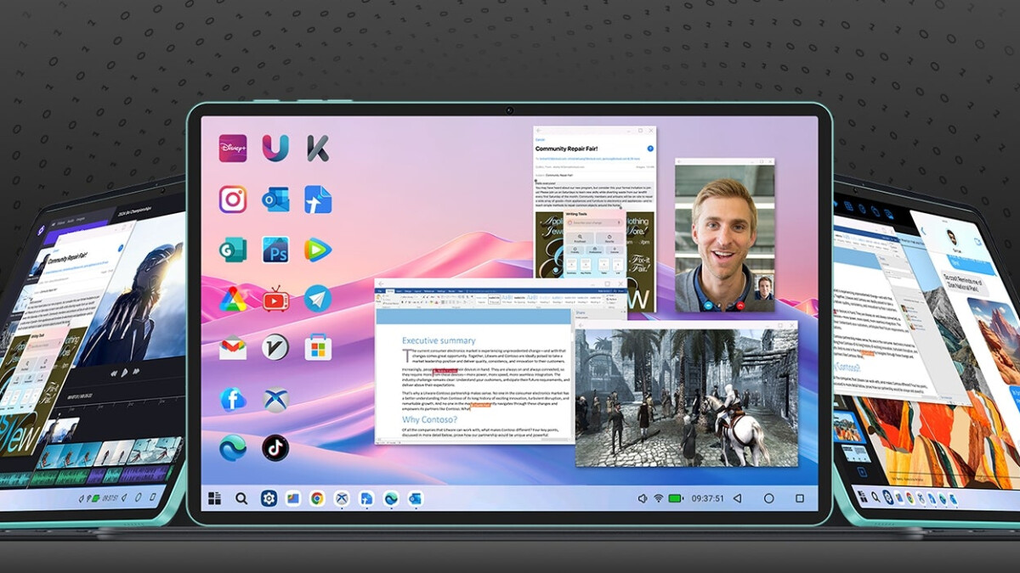Switch to the Home tab in Word
This screenshot has height=573, width=1020.
[x=390, y=291]
